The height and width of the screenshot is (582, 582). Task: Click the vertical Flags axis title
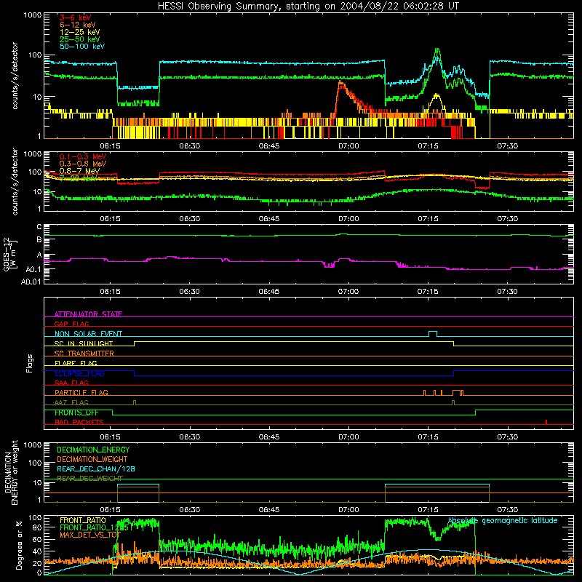click(30, 363)
